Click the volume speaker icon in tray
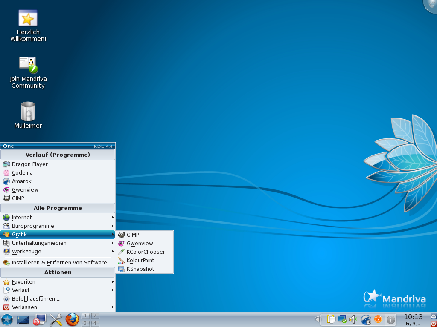 coord(353,319)
